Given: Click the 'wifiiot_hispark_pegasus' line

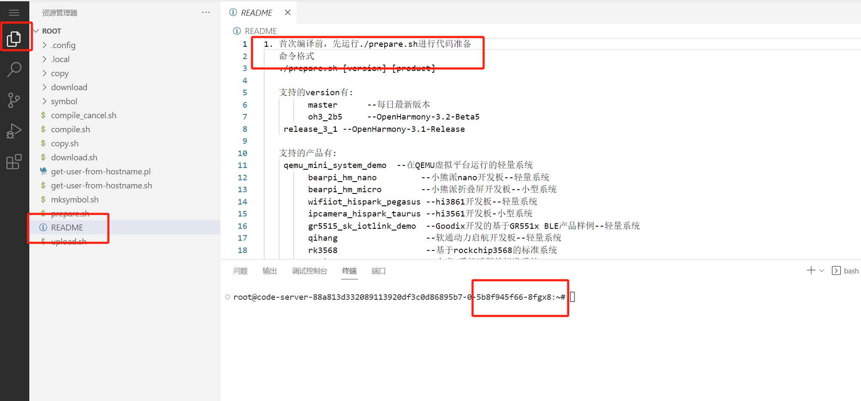Looking at the screenshot, I should click(x=422, y=202).
